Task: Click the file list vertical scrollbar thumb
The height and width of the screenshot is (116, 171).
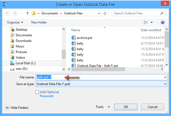Action: click(166, 39)
